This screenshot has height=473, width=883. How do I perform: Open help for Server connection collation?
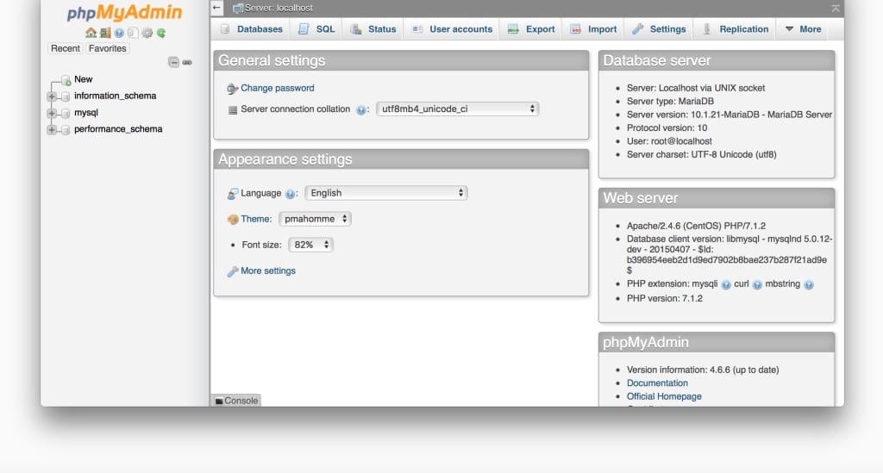(x=360, y=109)
